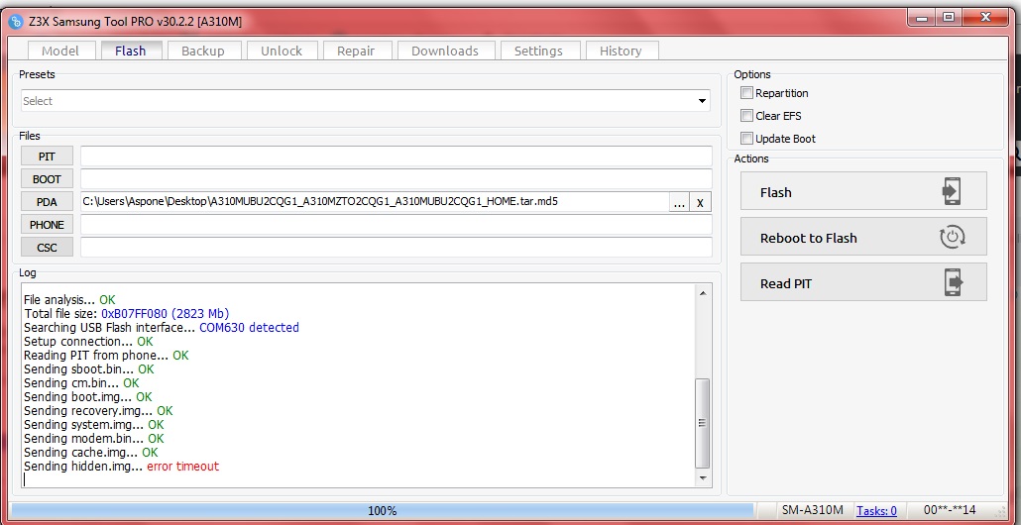1021x525 pixels.
Task: Click the PHONE file path field
Action: coord(397,225)
